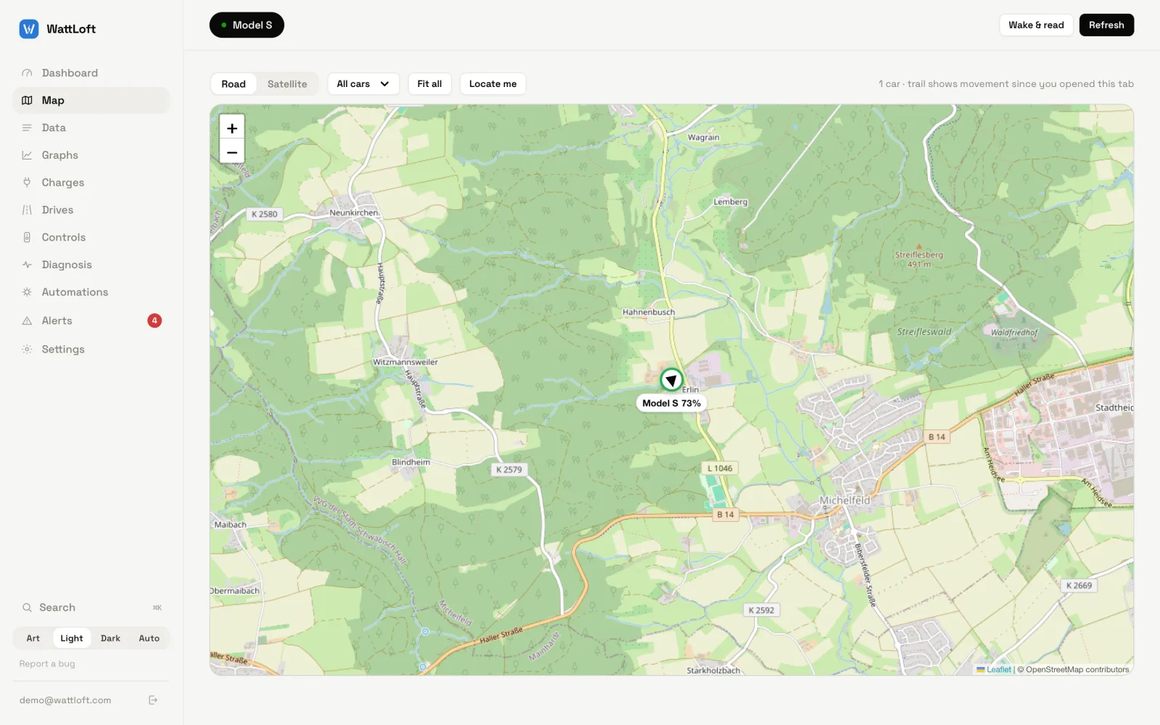Viewport: 1160px width, 725px height.
Task: Open Automations via its gear icon
Action: (x=27, y=292)
